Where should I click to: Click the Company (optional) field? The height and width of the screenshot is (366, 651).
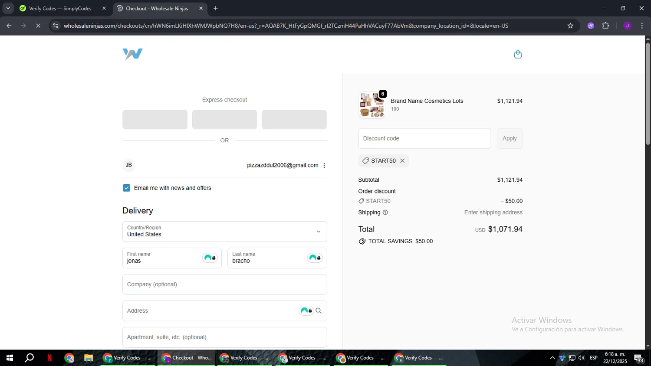[224, 284]
